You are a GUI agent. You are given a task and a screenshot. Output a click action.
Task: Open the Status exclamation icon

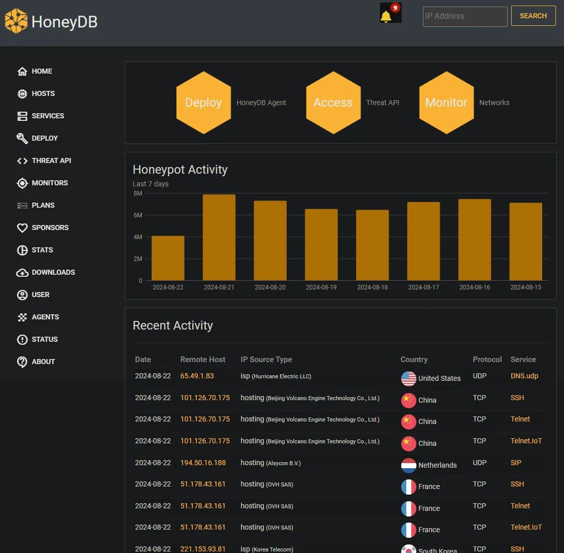pos(22,339)
